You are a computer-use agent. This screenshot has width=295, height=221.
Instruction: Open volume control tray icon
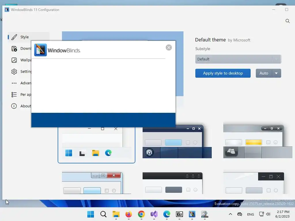[x=268, y=214]
